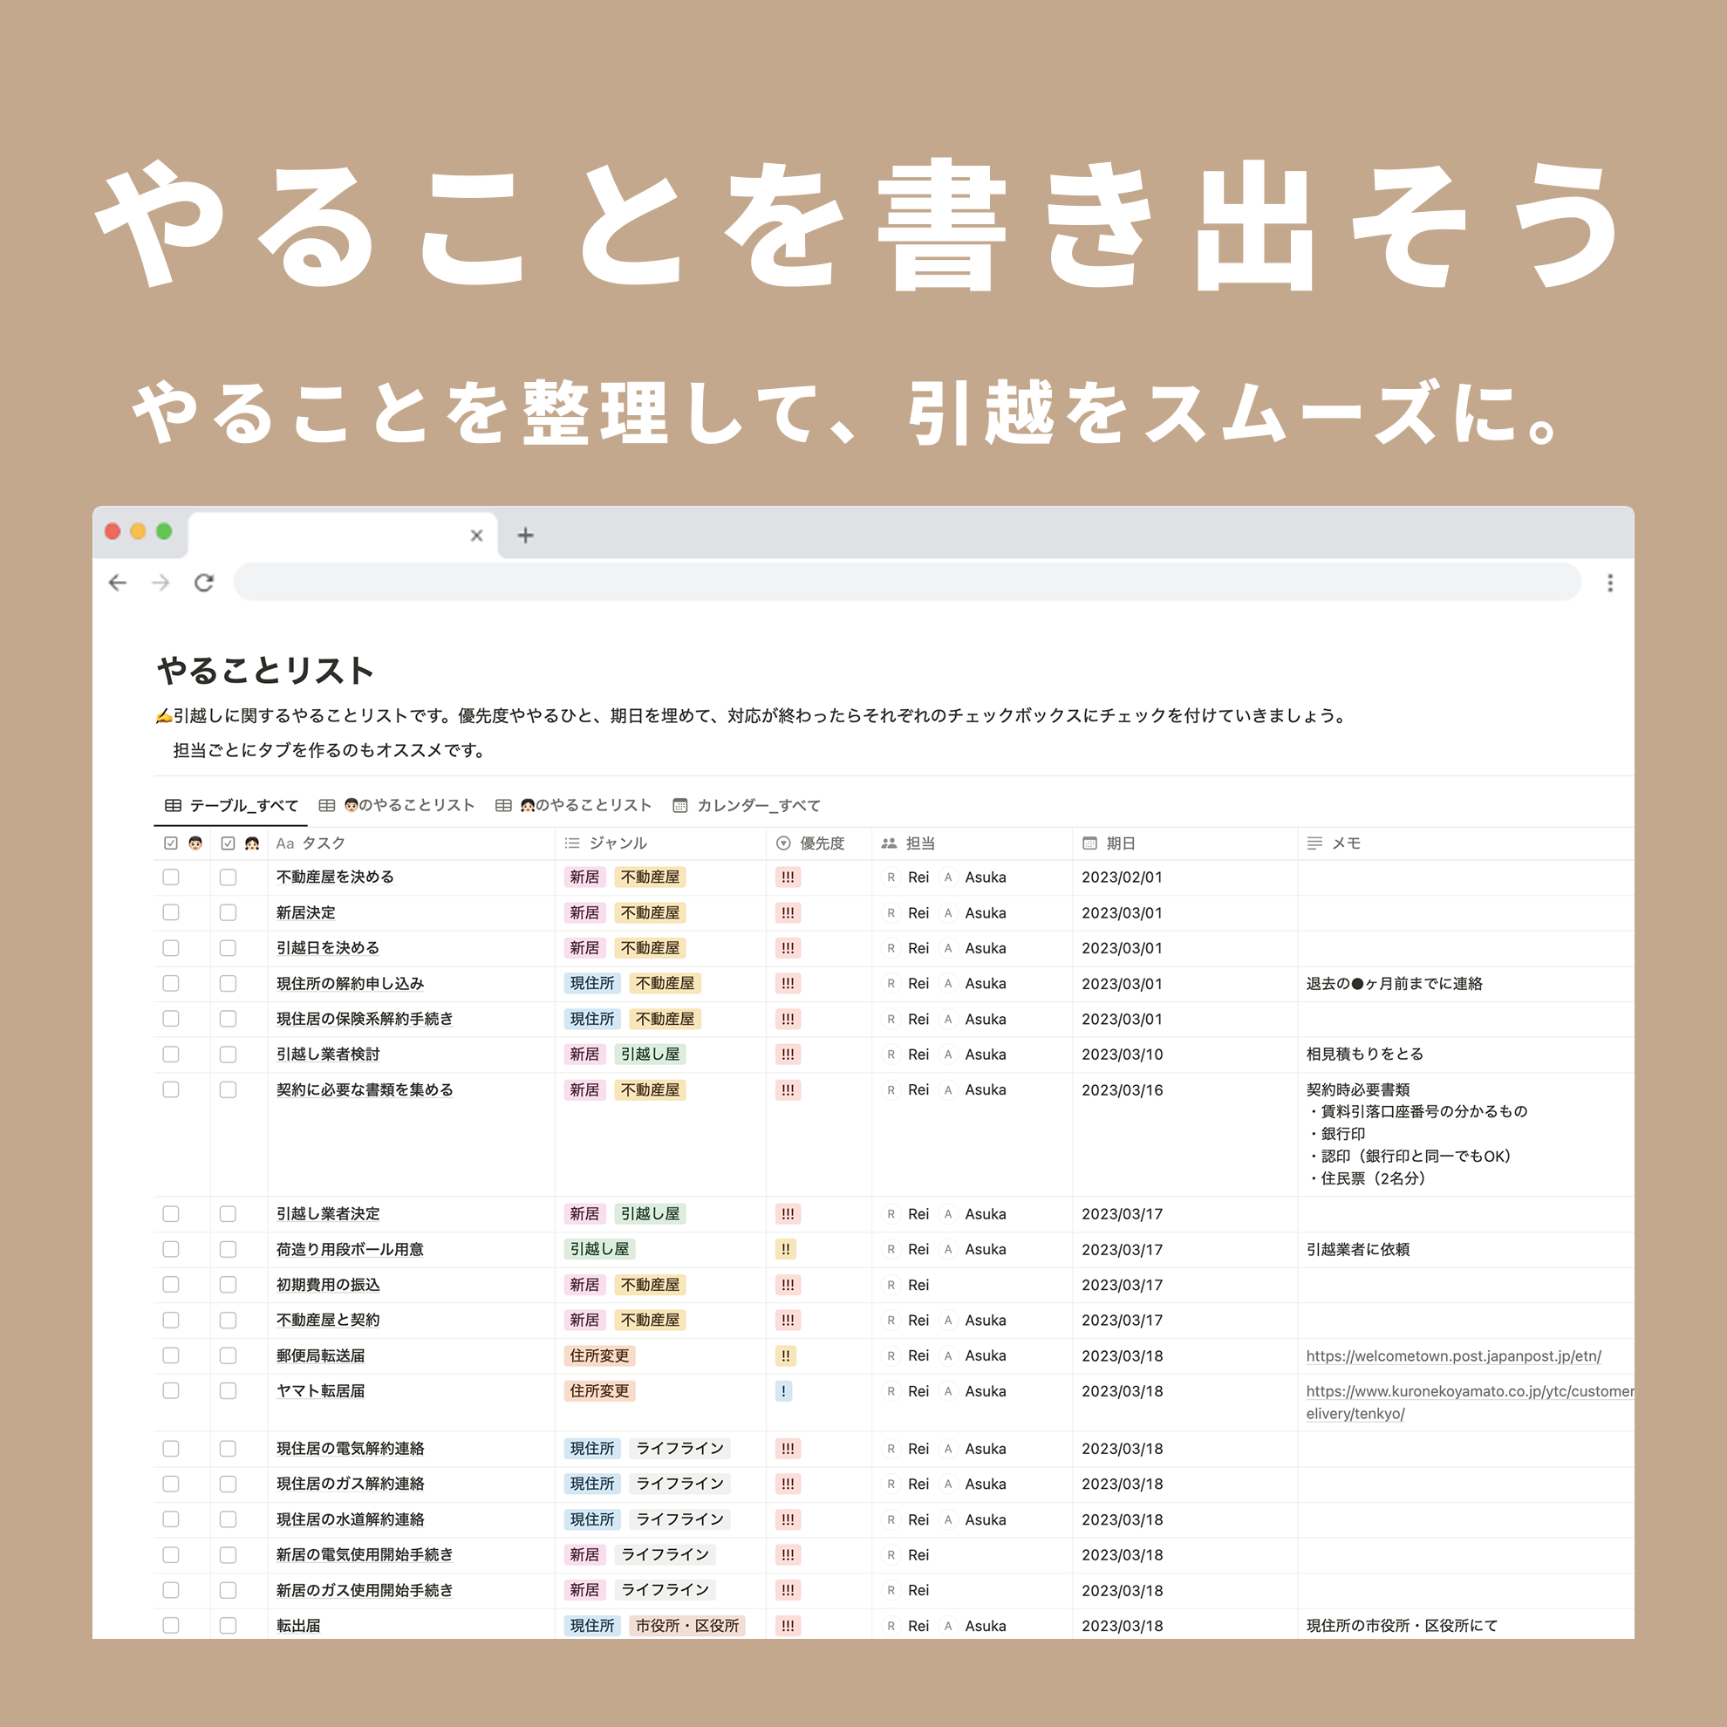Open a new browser tab with plus
Viewport: 1727px width, 1727px height.
tap(526, 536)
